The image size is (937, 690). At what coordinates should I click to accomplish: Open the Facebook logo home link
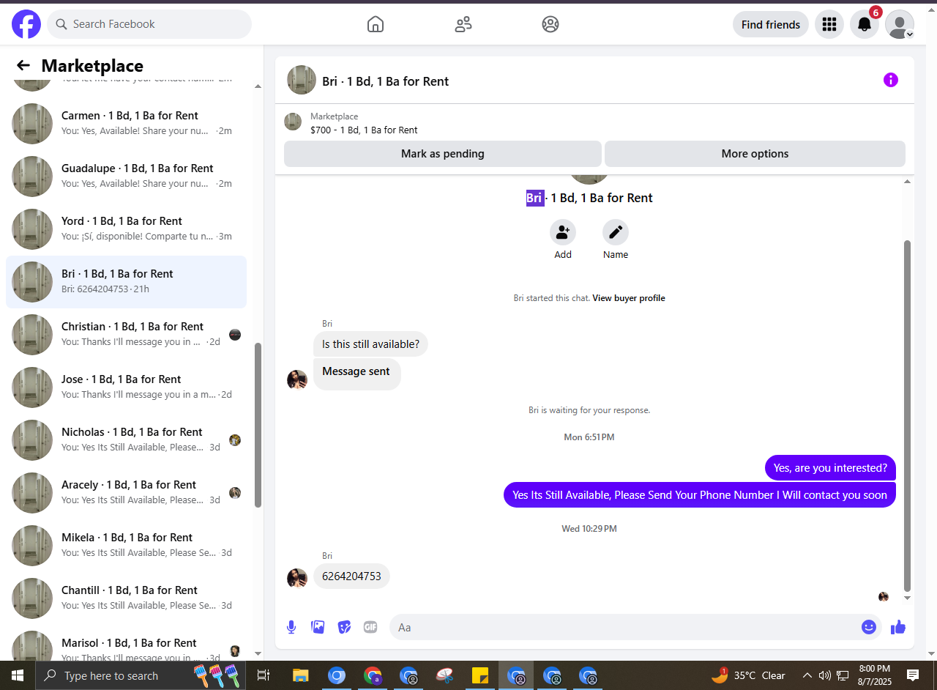26,24
